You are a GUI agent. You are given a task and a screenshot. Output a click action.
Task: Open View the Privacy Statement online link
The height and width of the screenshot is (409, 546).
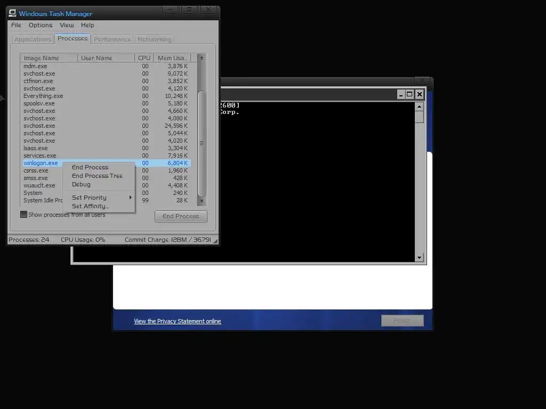pyautogui.click(x=177, y=321)
